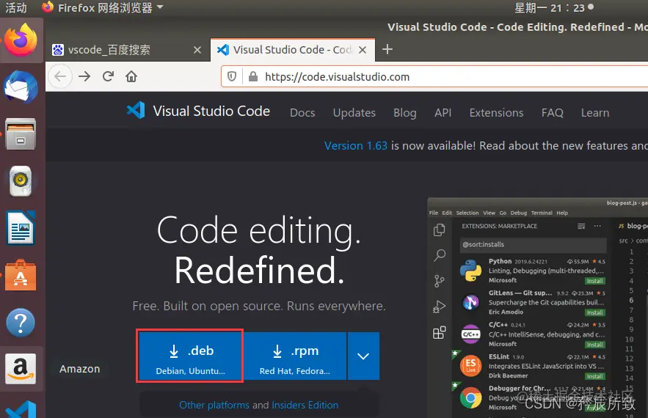
Task: Click the Search magnifier in preview activity bar
Action: point(440,255)
